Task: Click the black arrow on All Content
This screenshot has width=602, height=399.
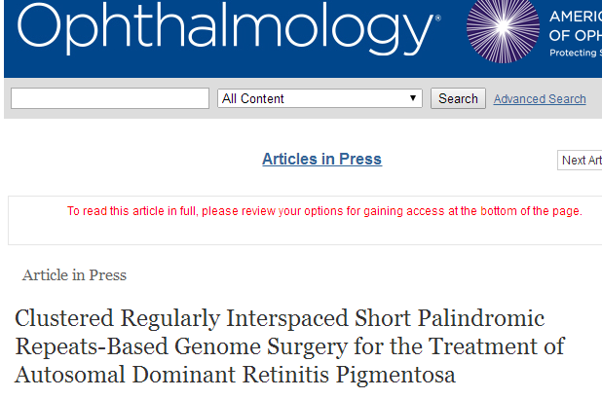Action: (x=413, y=98)
